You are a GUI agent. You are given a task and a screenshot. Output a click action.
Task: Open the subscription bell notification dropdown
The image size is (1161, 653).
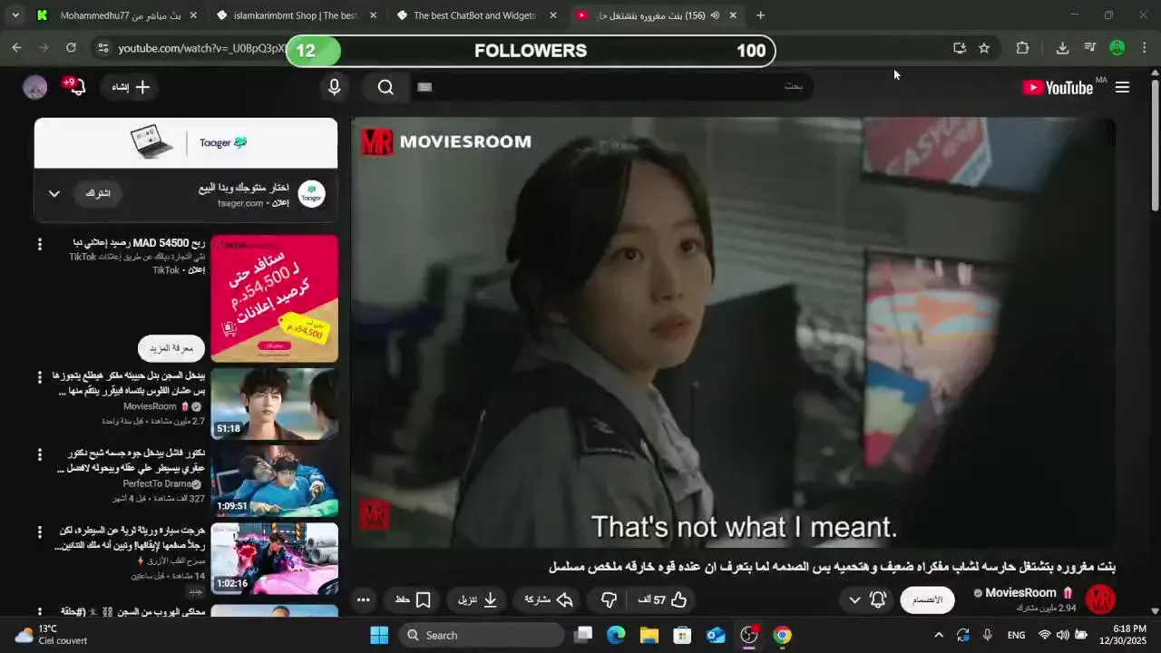point(867,599)
